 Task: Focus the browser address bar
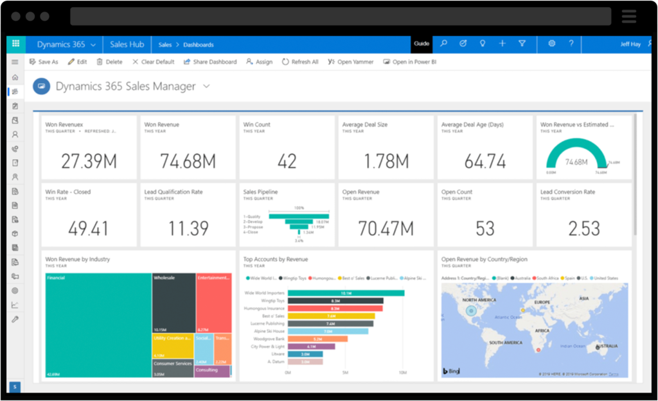pyautogui.click(x=341, y=16)
